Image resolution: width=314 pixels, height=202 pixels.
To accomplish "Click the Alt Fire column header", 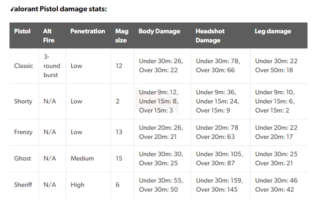I will click(x=48, y=35).
